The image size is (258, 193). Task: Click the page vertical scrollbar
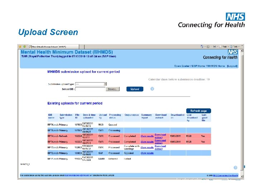(x=242, y=113)
